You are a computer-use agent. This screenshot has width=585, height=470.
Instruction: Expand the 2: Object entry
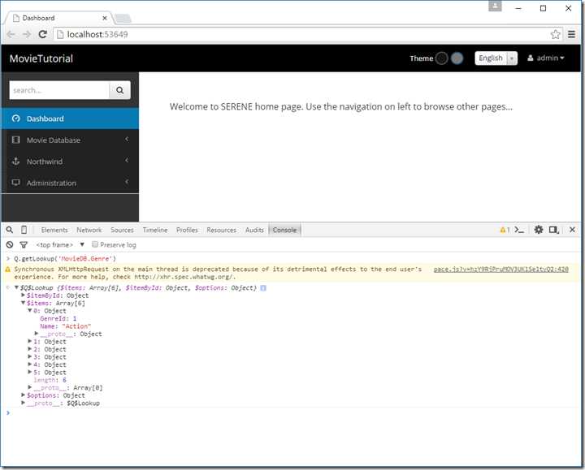[30, 349]
